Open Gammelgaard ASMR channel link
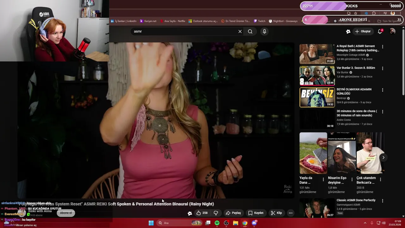 tap(348, 205)
